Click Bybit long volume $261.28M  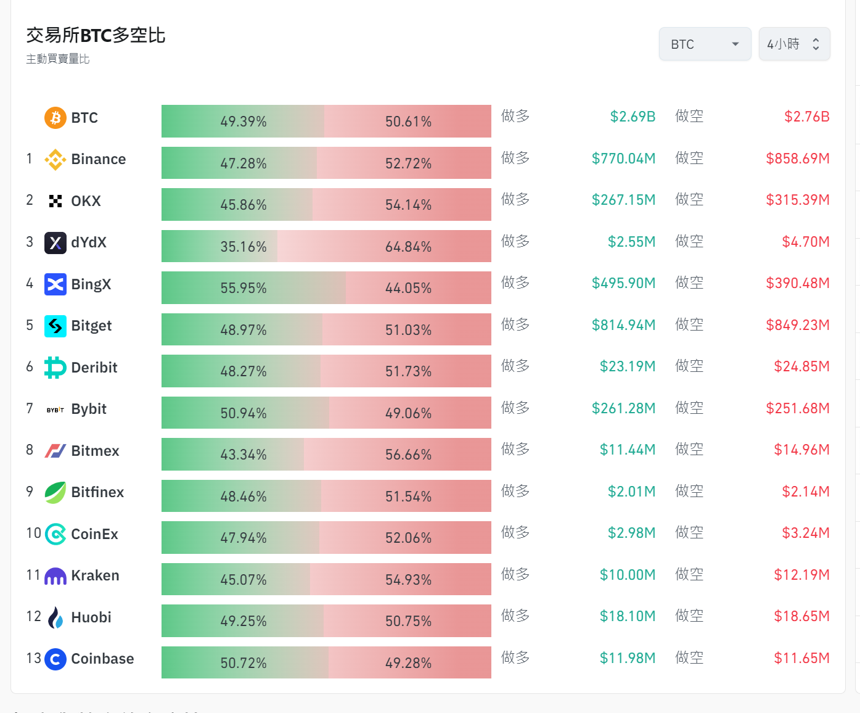623,408
